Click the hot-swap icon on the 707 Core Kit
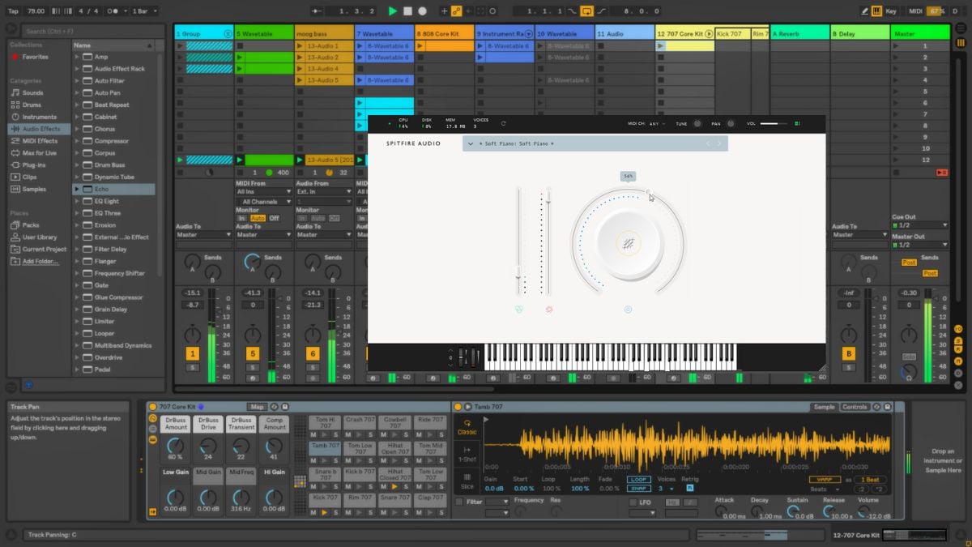This screenshot has height=547, width=972. [274, 407]
